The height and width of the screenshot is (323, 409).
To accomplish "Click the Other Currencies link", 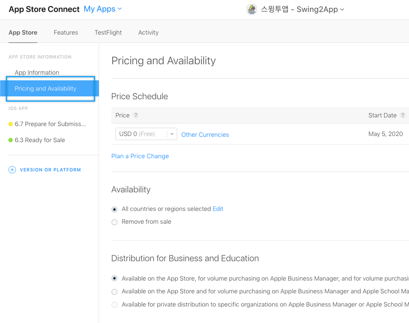I will pos(205,135).
